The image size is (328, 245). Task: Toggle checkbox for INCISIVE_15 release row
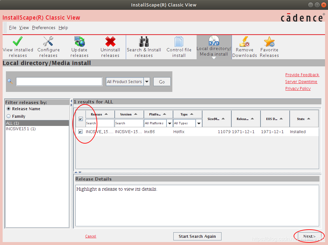pyautogui.click(x=81, y=131)
